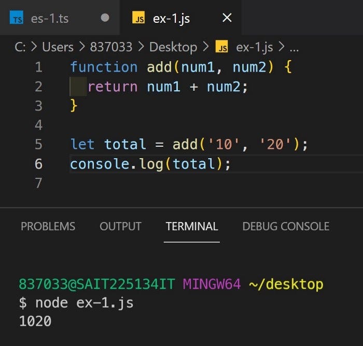This screenshot has width=363, height=346.
Task: Expand the breadcrumb ellipsis symbol list
Action: pyautogui.click(x=294, y=47)
